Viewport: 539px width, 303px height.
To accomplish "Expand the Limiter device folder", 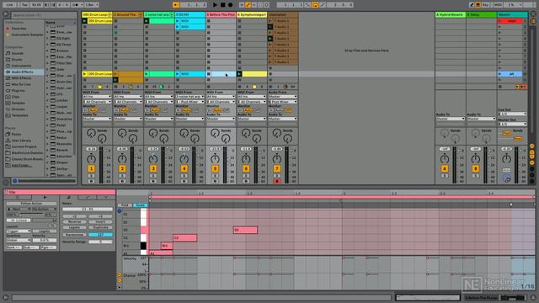I will click(48, 100).
